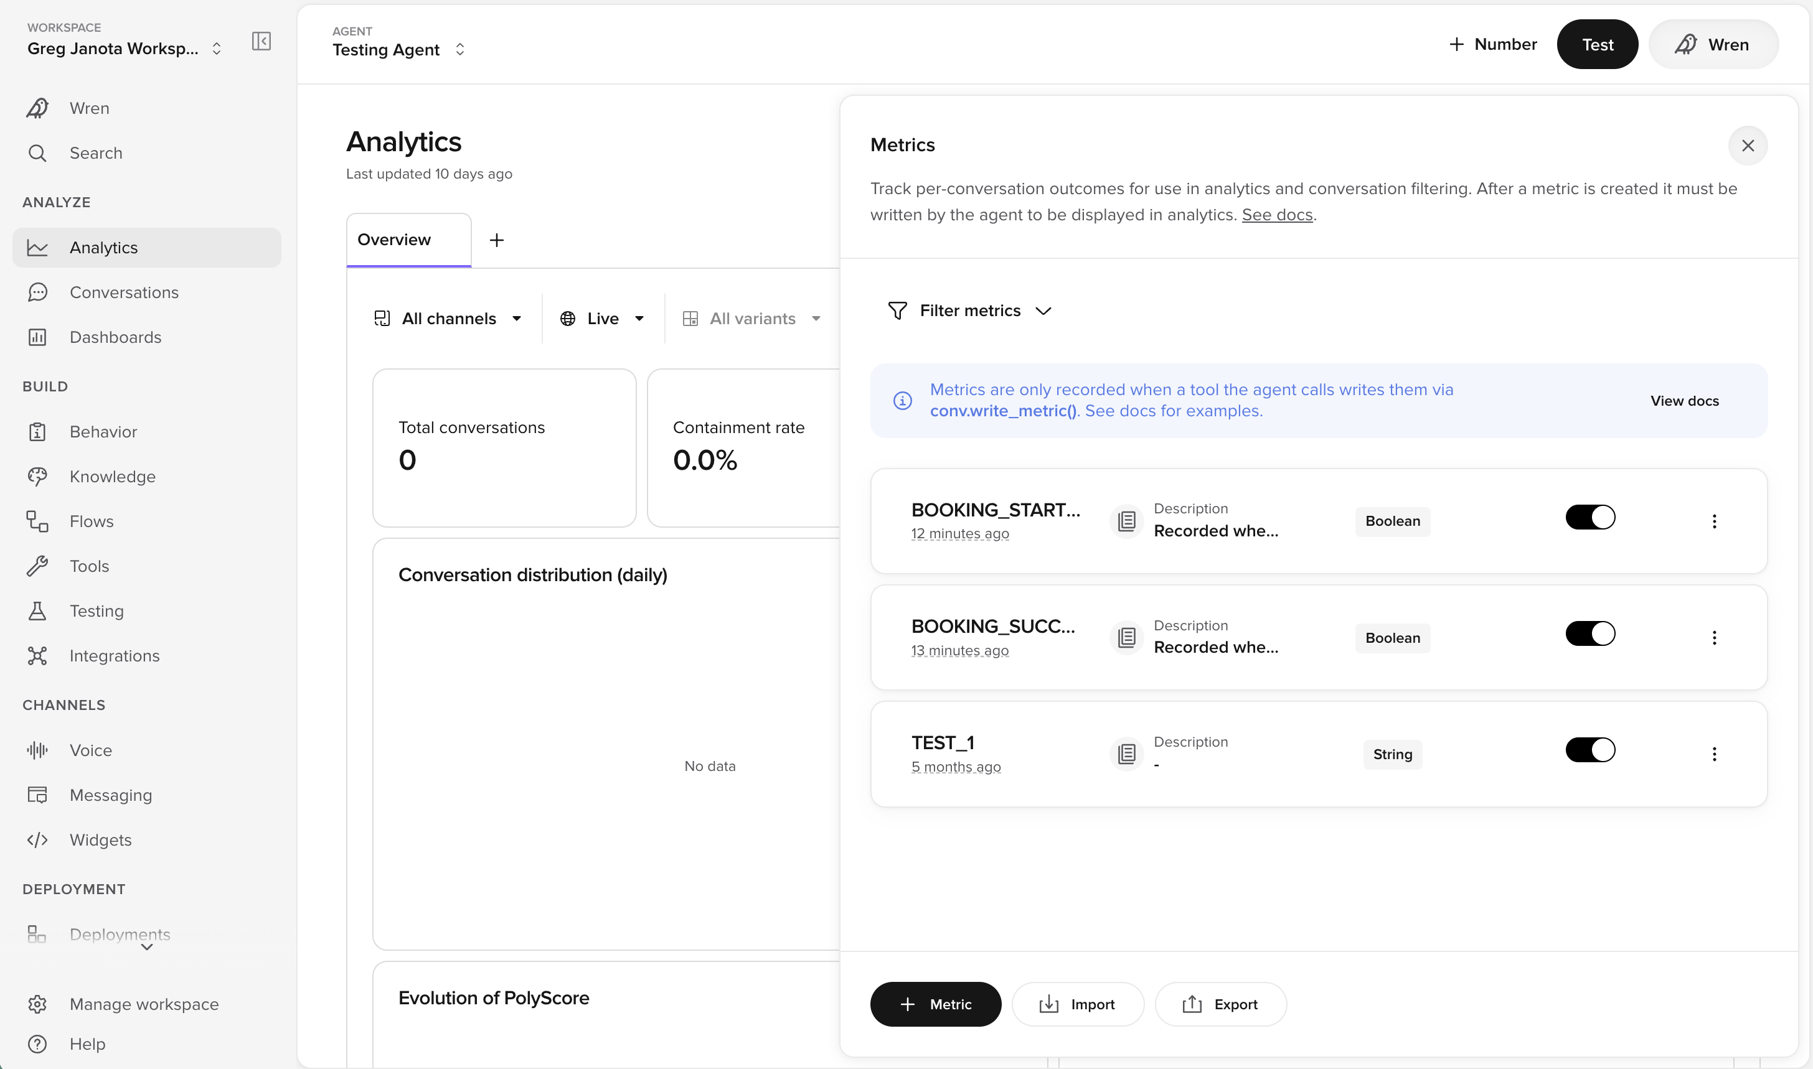Add a new analytics tab

pyautogui.click(x=496, y=240)
